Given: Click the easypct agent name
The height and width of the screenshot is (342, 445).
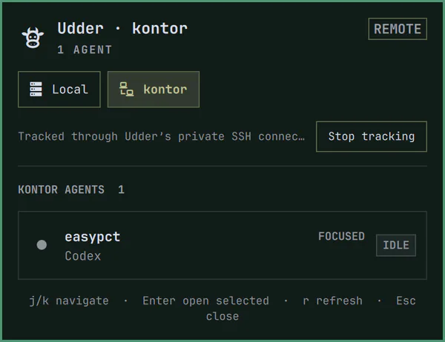Looking at the screenshot, I should click(x=93, y=237).
